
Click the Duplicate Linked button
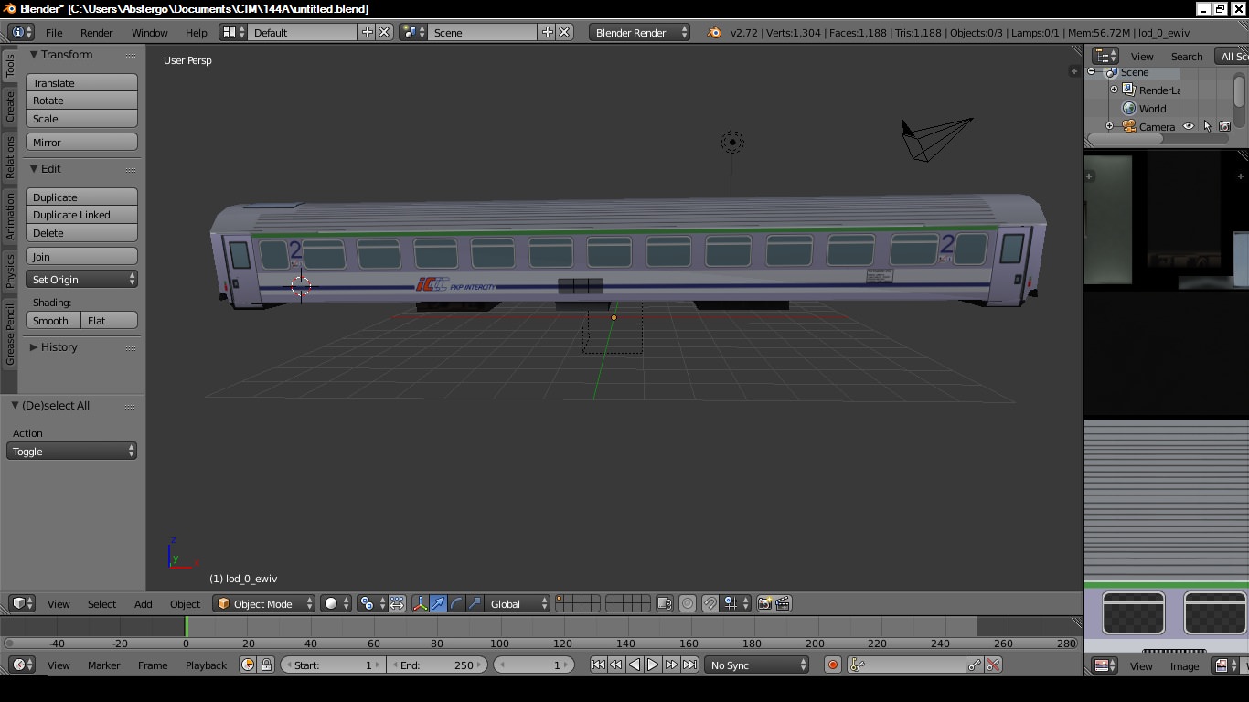pos(81,215)
